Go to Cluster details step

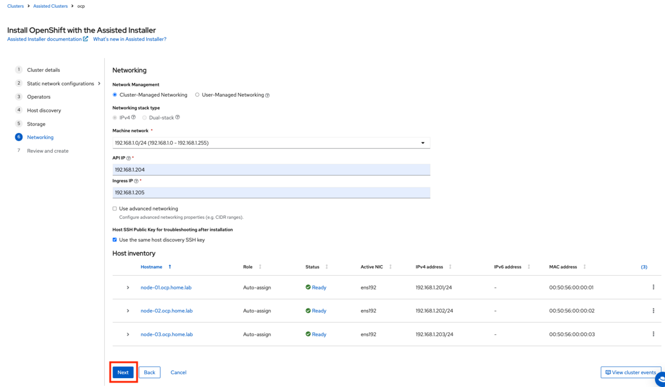[x=43, y=70]
